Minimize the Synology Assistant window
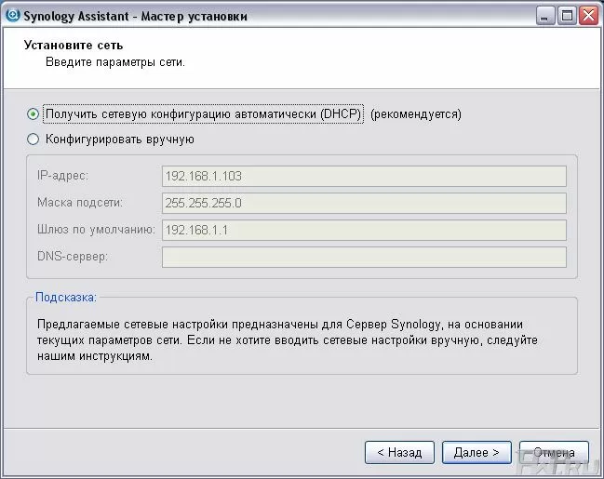604x479 pixels. click(546, 16)
